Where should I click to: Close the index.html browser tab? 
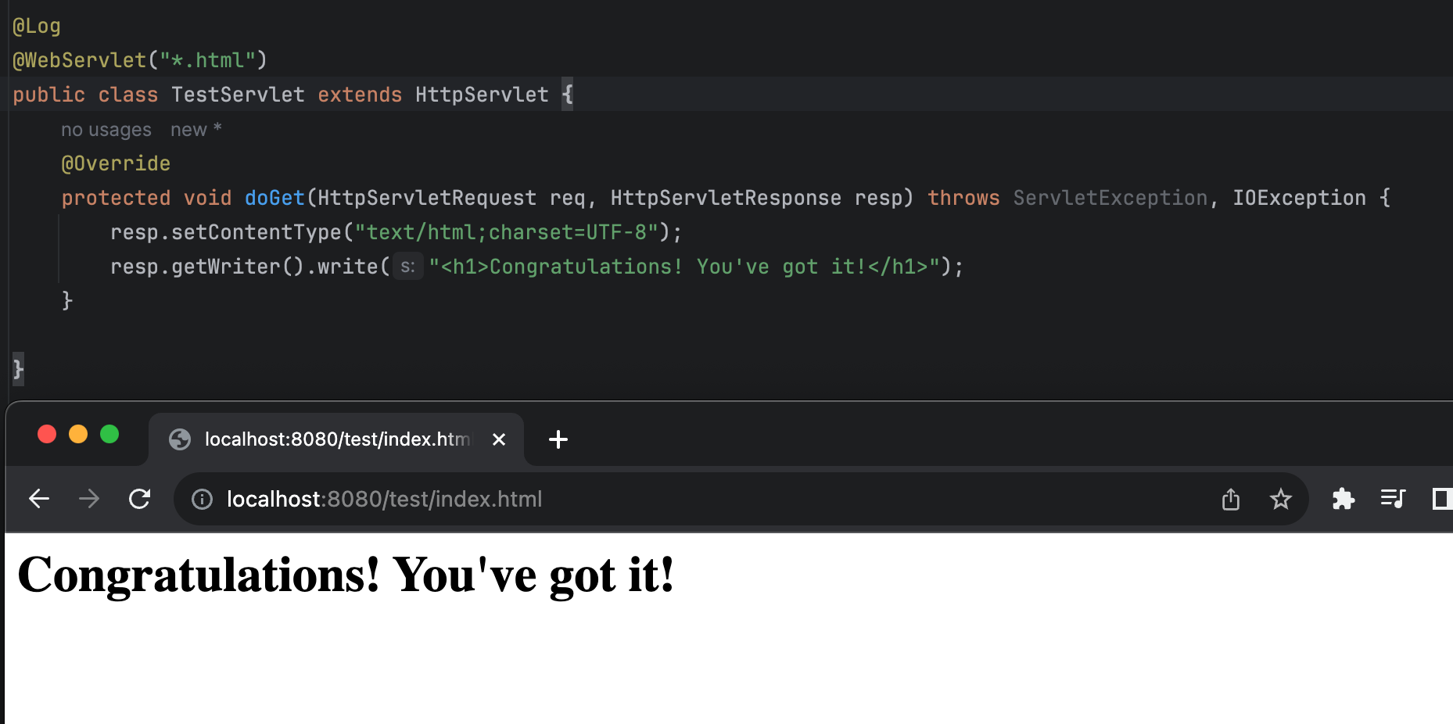pyautogui.click(x=499, y=439)
